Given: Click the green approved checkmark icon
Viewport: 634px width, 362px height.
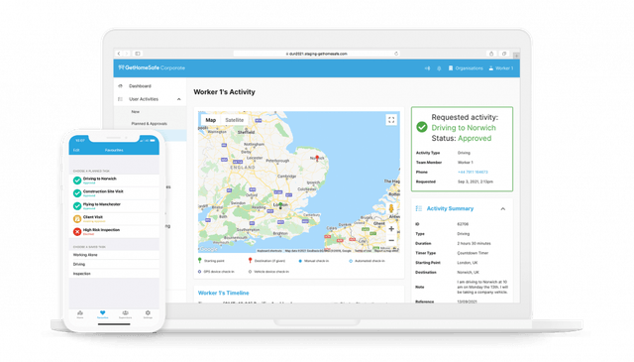Looking at the screenshot, I should tap(422, 127).
